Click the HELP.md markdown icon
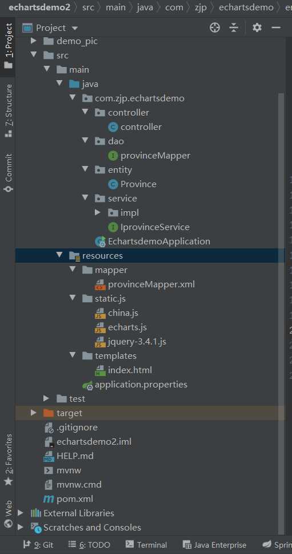292x554 pixels. [x=49, y=456]
